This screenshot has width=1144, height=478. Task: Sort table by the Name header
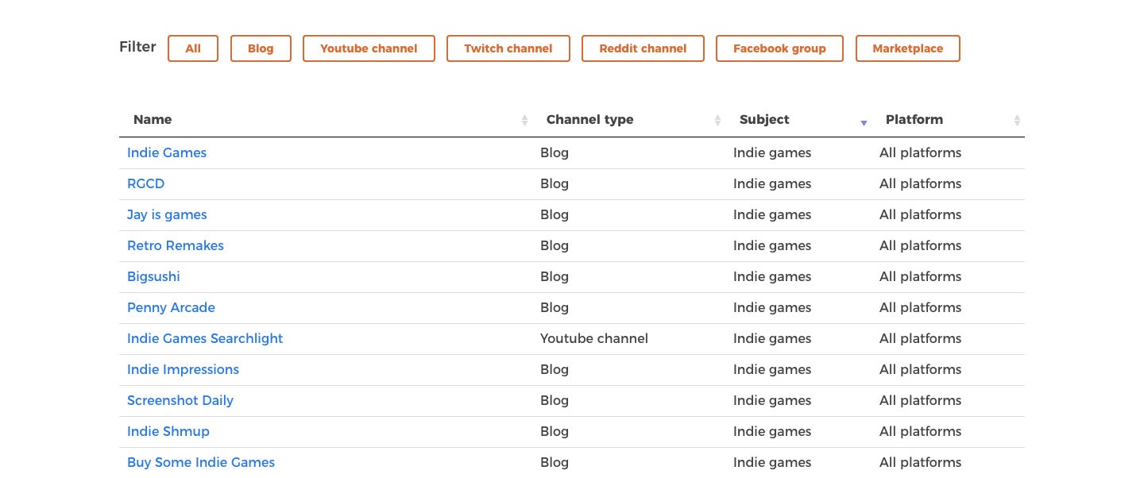point(153,120)
